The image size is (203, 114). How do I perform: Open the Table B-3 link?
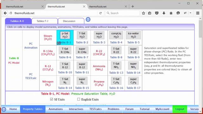point(99,42)
